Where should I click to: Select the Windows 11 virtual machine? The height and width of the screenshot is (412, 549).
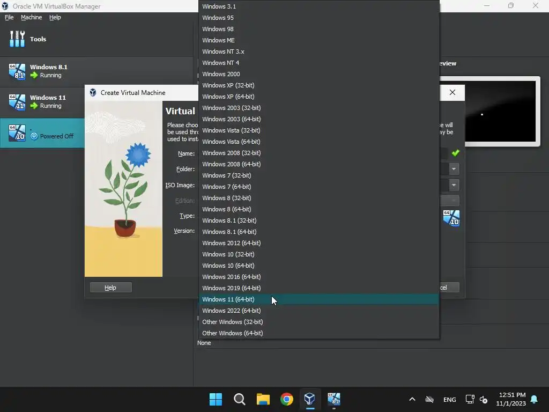pos(42,101)
